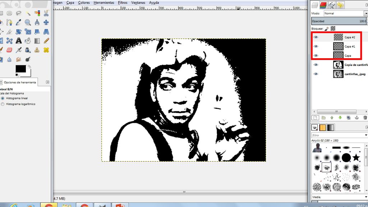Select the Bucket Fill tool
Viewport: 368px width, 207px height.
[28, 41]
